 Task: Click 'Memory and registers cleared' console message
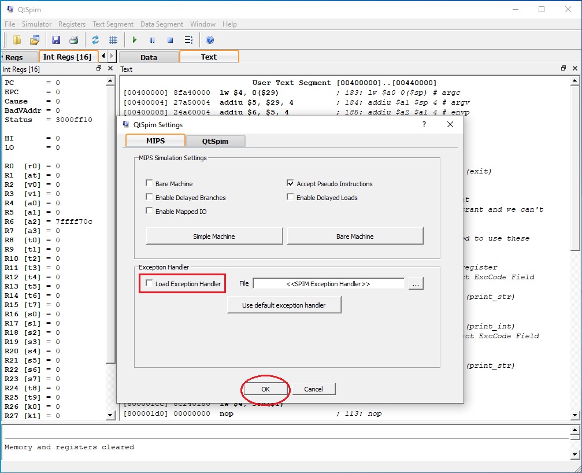tap(69, 447)
